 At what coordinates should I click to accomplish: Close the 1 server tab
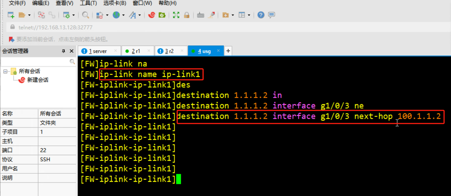point(116,51)
